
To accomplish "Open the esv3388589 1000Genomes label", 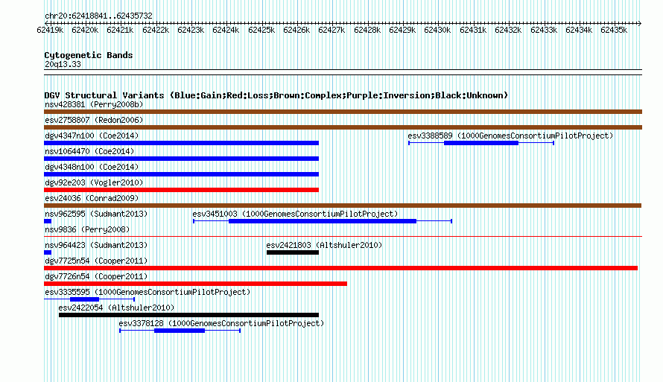I will (510, 136).
